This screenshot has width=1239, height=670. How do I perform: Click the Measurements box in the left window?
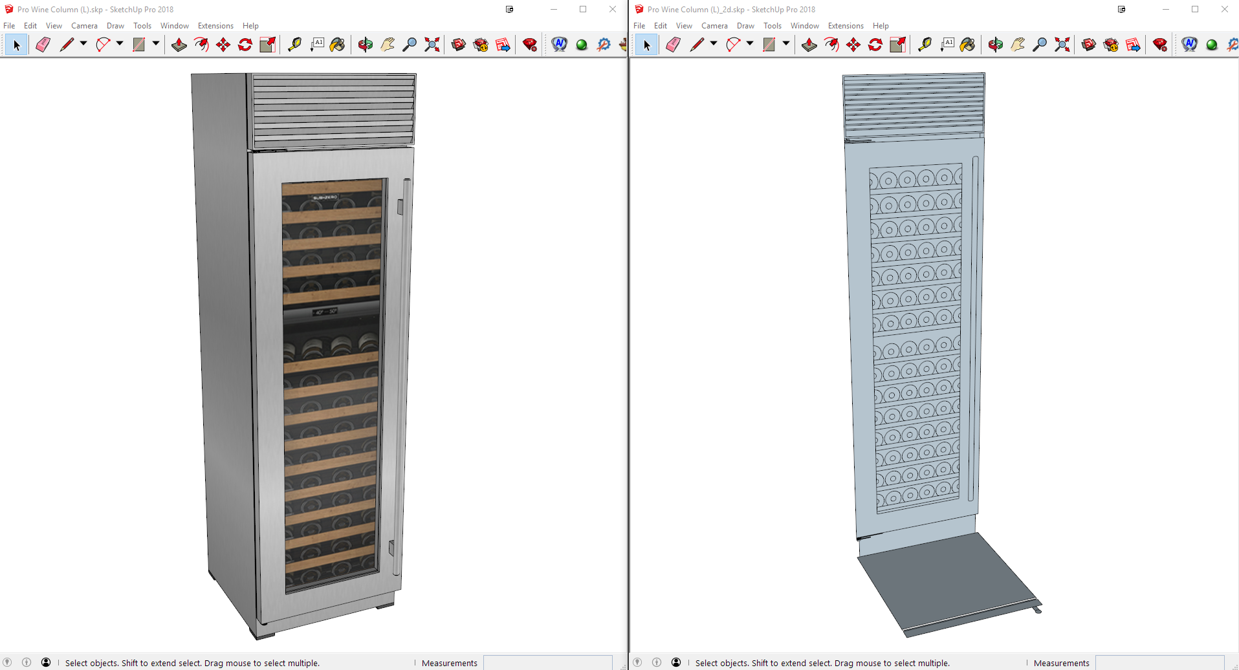[547, 663]
